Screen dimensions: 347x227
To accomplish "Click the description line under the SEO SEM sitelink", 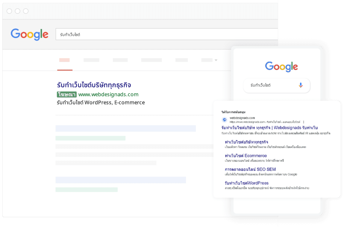I will coord(261,174).
